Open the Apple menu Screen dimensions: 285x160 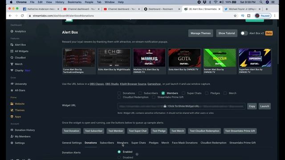[x=11, y=2]
